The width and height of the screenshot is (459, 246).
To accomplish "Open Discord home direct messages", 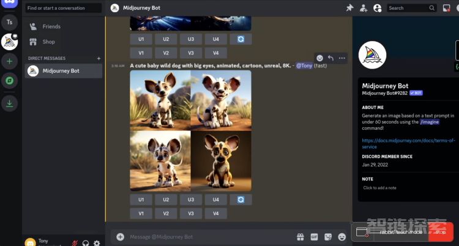I will point(9,3).
